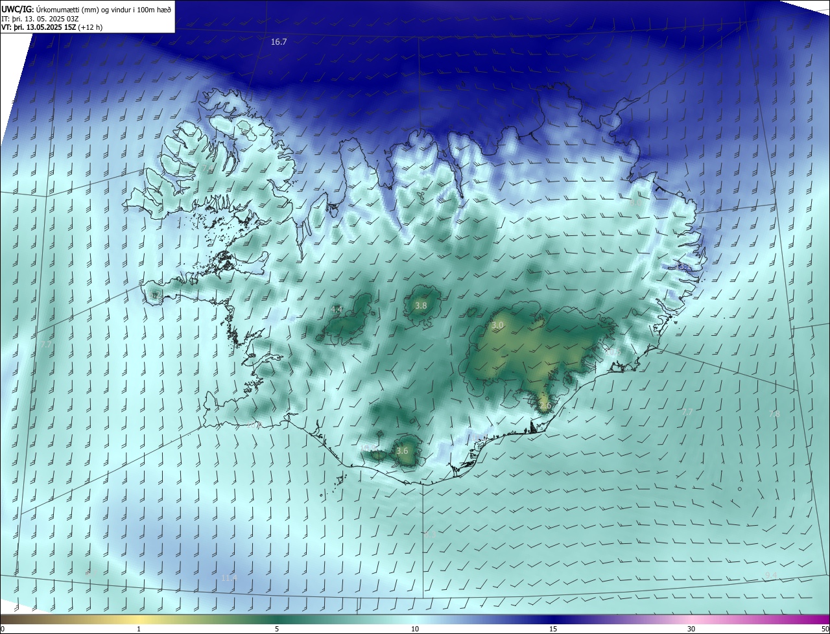Image resolution: width=830 pixels, height=634 pixels.
Task: Click the '15' tick label on the colour scale
Action: coord(553,629)
